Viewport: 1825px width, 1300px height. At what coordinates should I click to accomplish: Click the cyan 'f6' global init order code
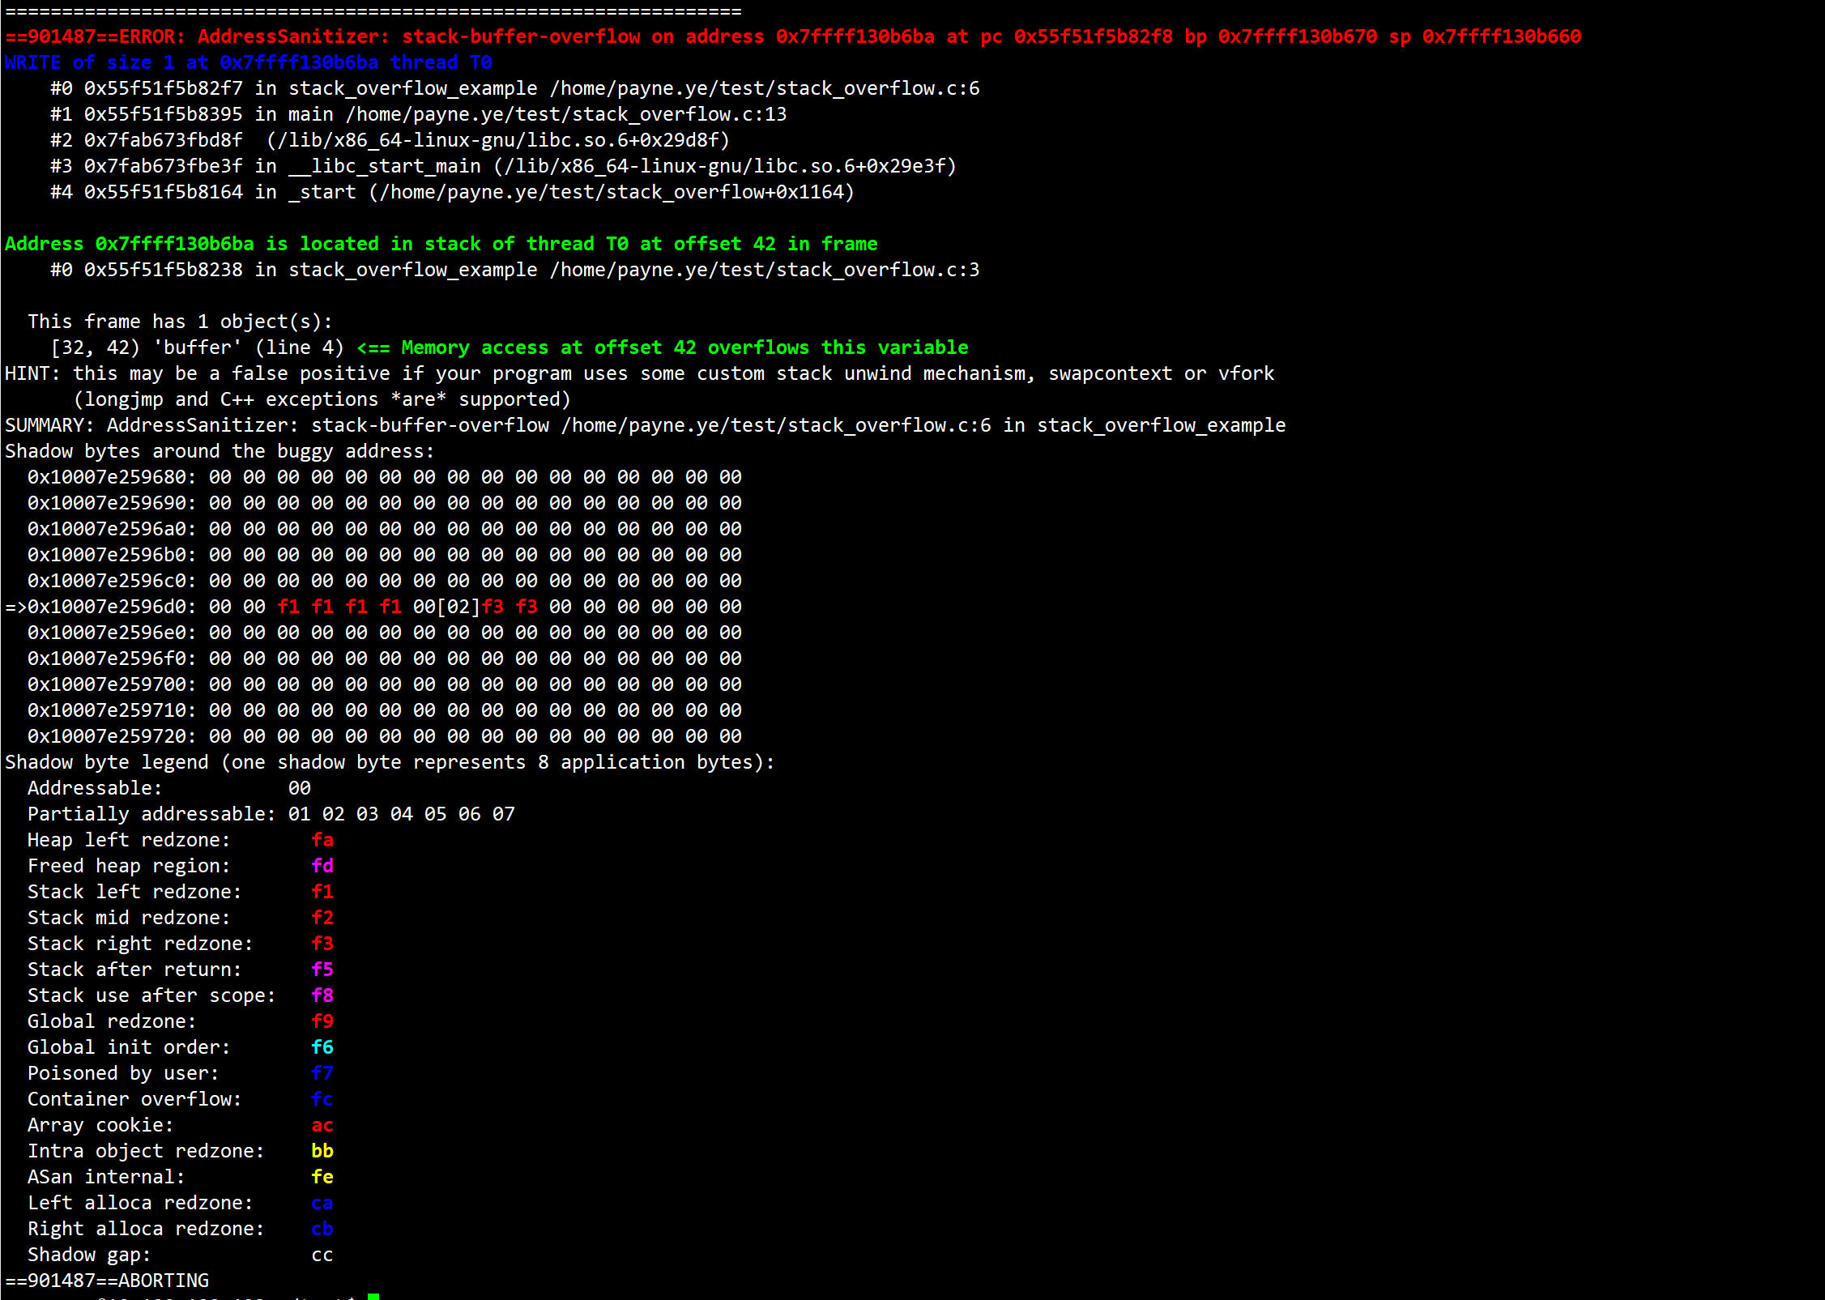click(x=322, y=1047)
